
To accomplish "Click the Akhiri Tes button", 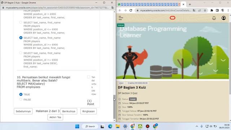I will (55, 117).
